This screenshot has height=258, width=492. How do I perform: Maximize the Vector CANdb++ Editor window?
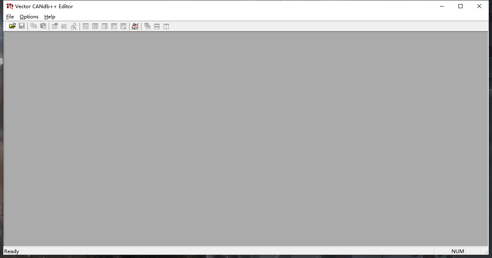pyautogui.click(x=460, y=6)
